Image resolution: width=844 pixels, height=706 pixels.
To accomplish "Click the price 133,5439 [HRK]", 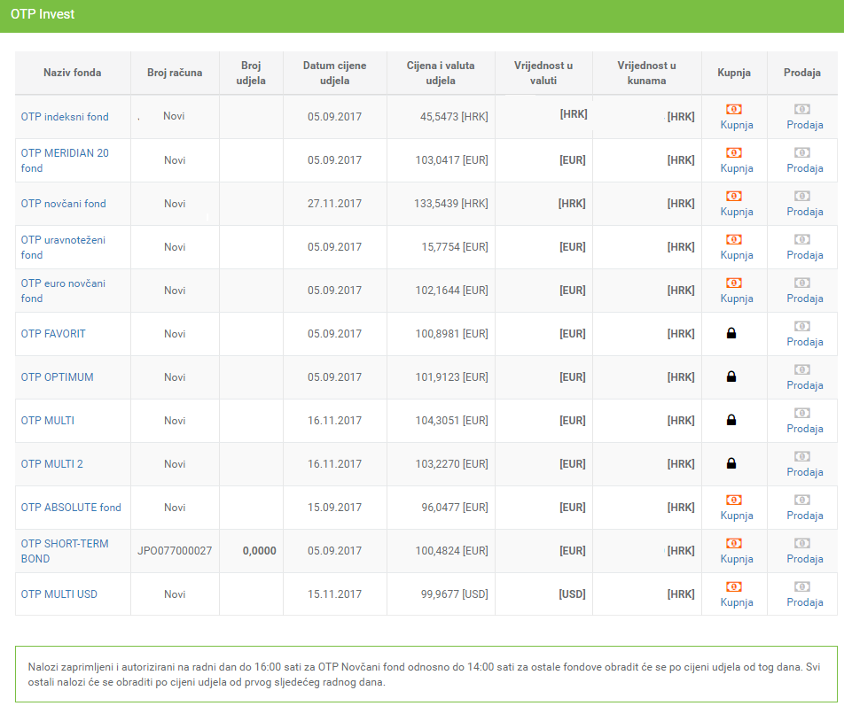I will [451, 204].
